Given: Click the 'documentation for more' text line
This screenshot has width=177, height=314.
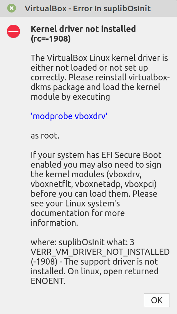Looking at the screenshot, I should (x=78, y=213).
